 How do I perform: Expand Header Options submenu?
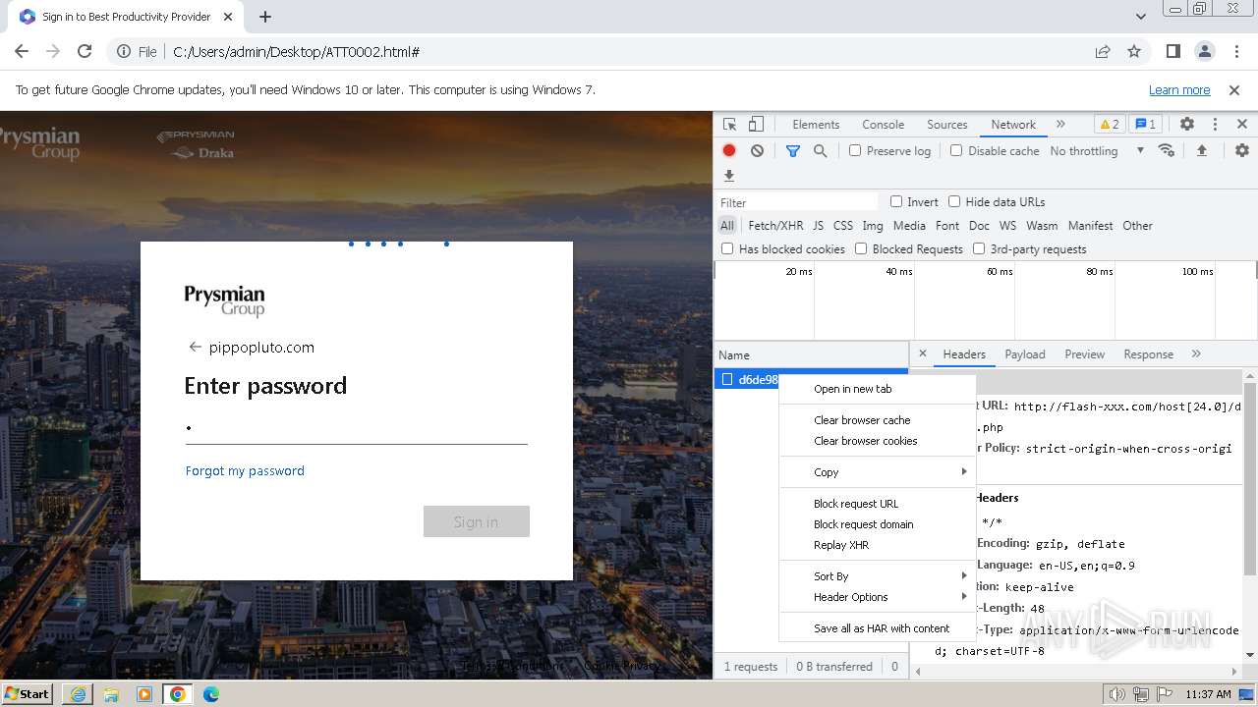(878, 597)
